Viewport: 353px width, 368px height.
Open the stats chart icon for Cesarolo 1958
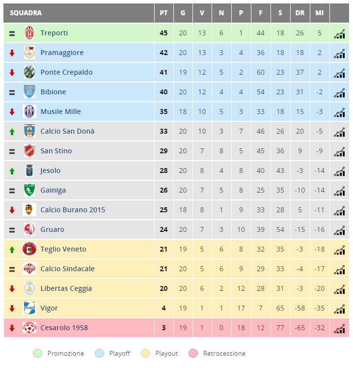(339, 329)
